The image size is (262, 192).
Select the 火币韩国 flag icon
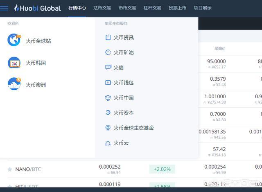pos(14,63)
